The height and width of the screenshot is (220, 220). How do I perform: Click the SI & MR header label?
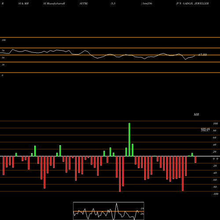click(x=23, y=4)
